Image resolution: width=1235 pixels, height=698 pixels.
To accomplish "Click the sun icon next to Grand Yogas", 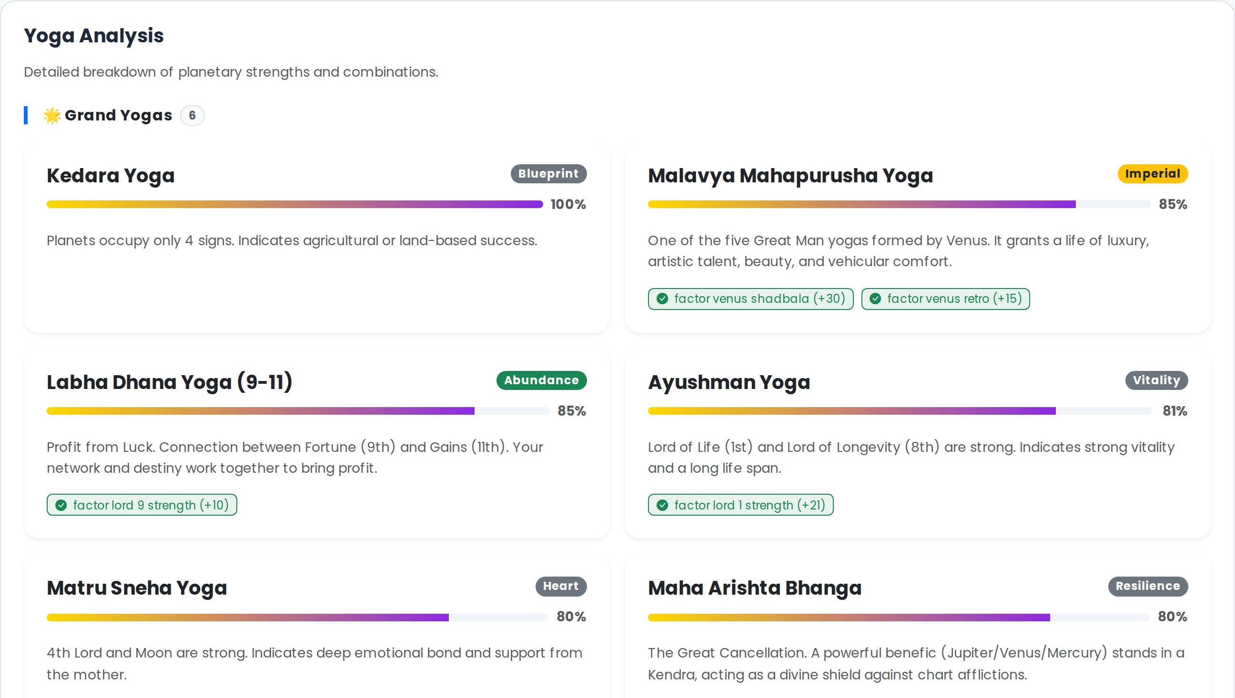I will (x=51, y=115).
